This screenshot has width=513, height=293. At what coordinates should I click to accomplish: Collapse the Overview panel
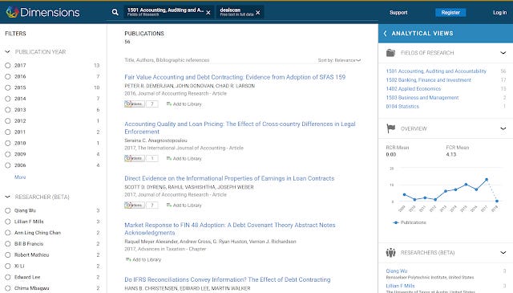click(x=503, y=128)
